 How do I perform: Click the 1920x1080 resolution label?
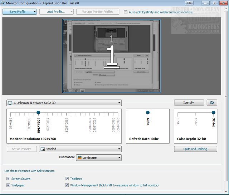[94, 125]
